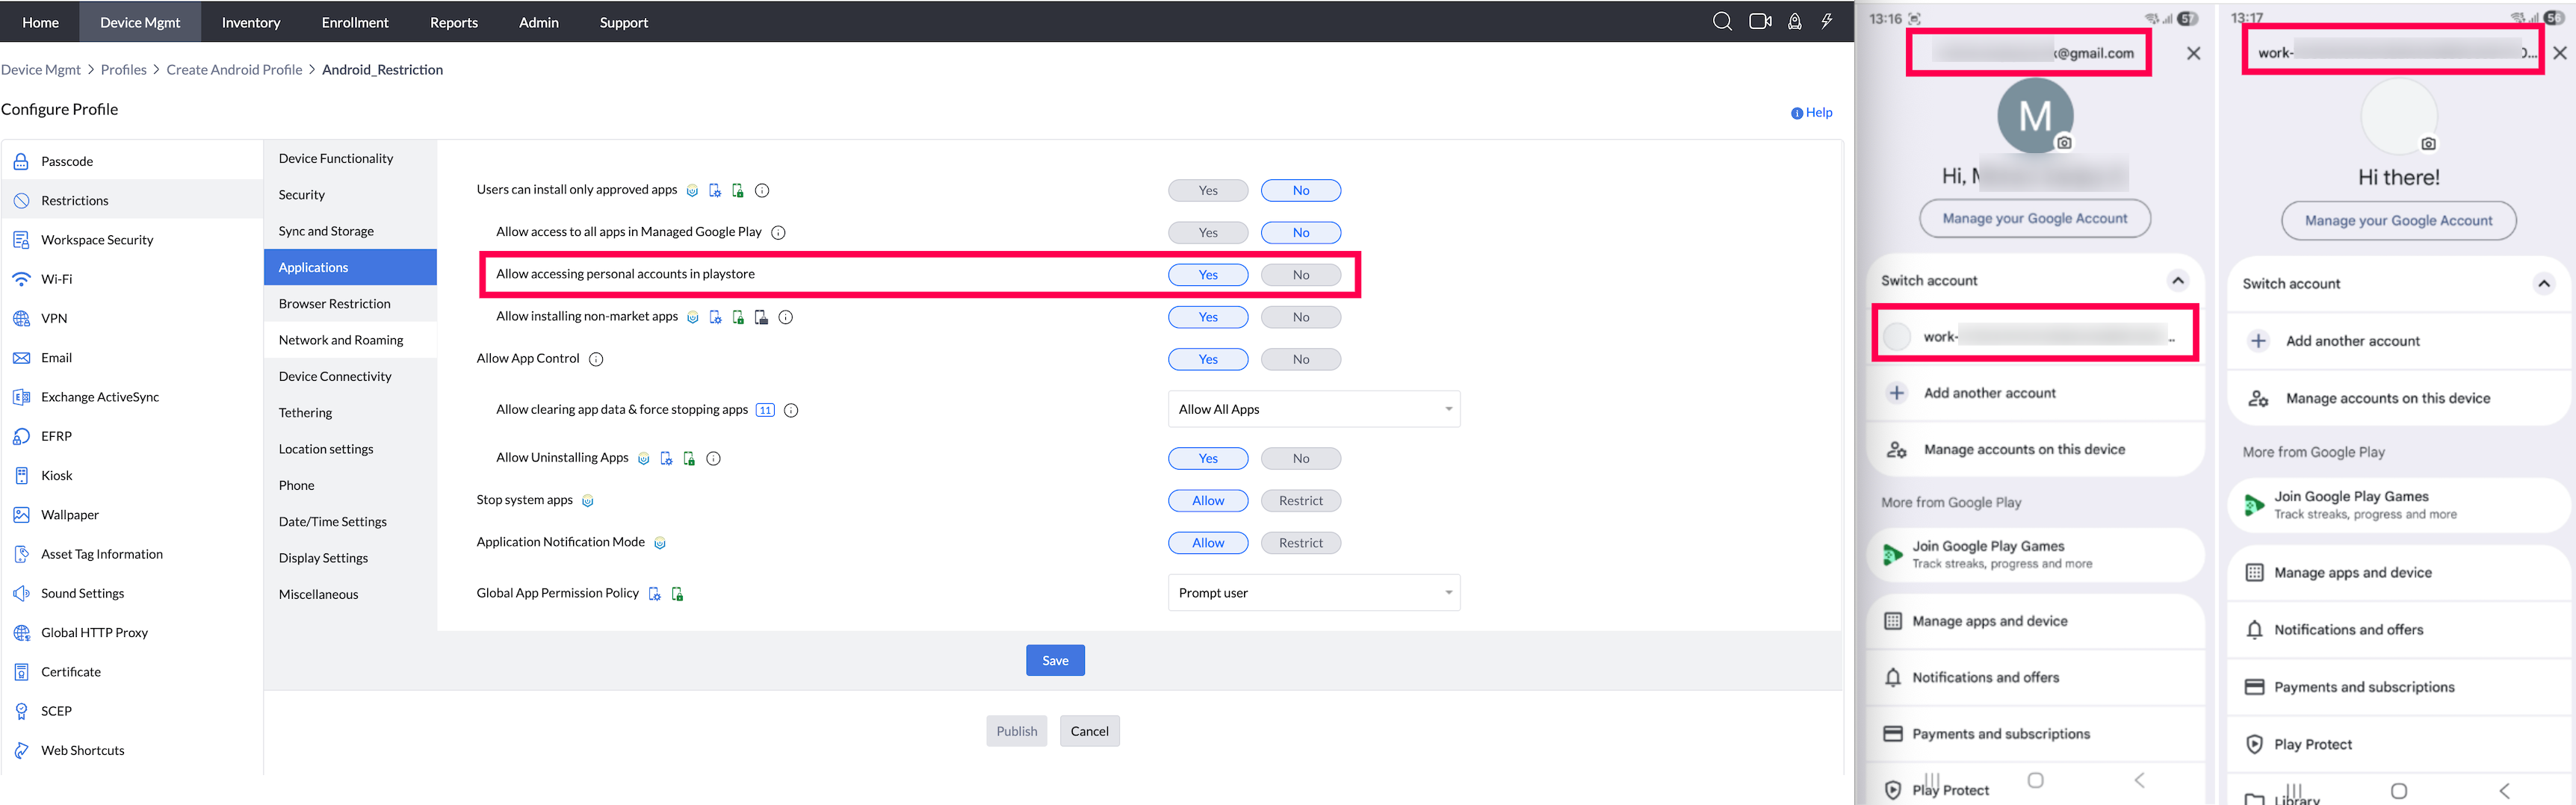Click the Save button
The image size is (2576, 805).
pos(1055,660)
